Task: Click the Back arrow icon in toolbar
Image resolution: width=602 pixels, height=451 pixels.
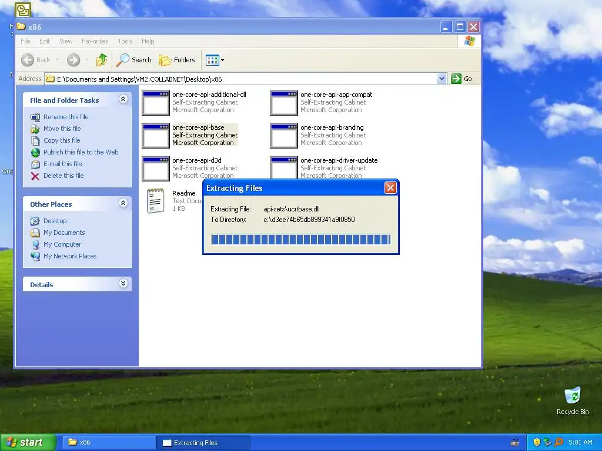Action: [x=27, y=60]
